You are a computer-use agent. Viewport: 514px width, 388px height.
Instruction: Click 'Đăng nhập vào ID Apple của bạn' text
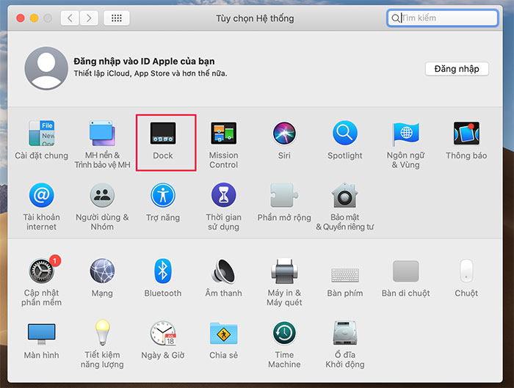click(x=144, y=61)
